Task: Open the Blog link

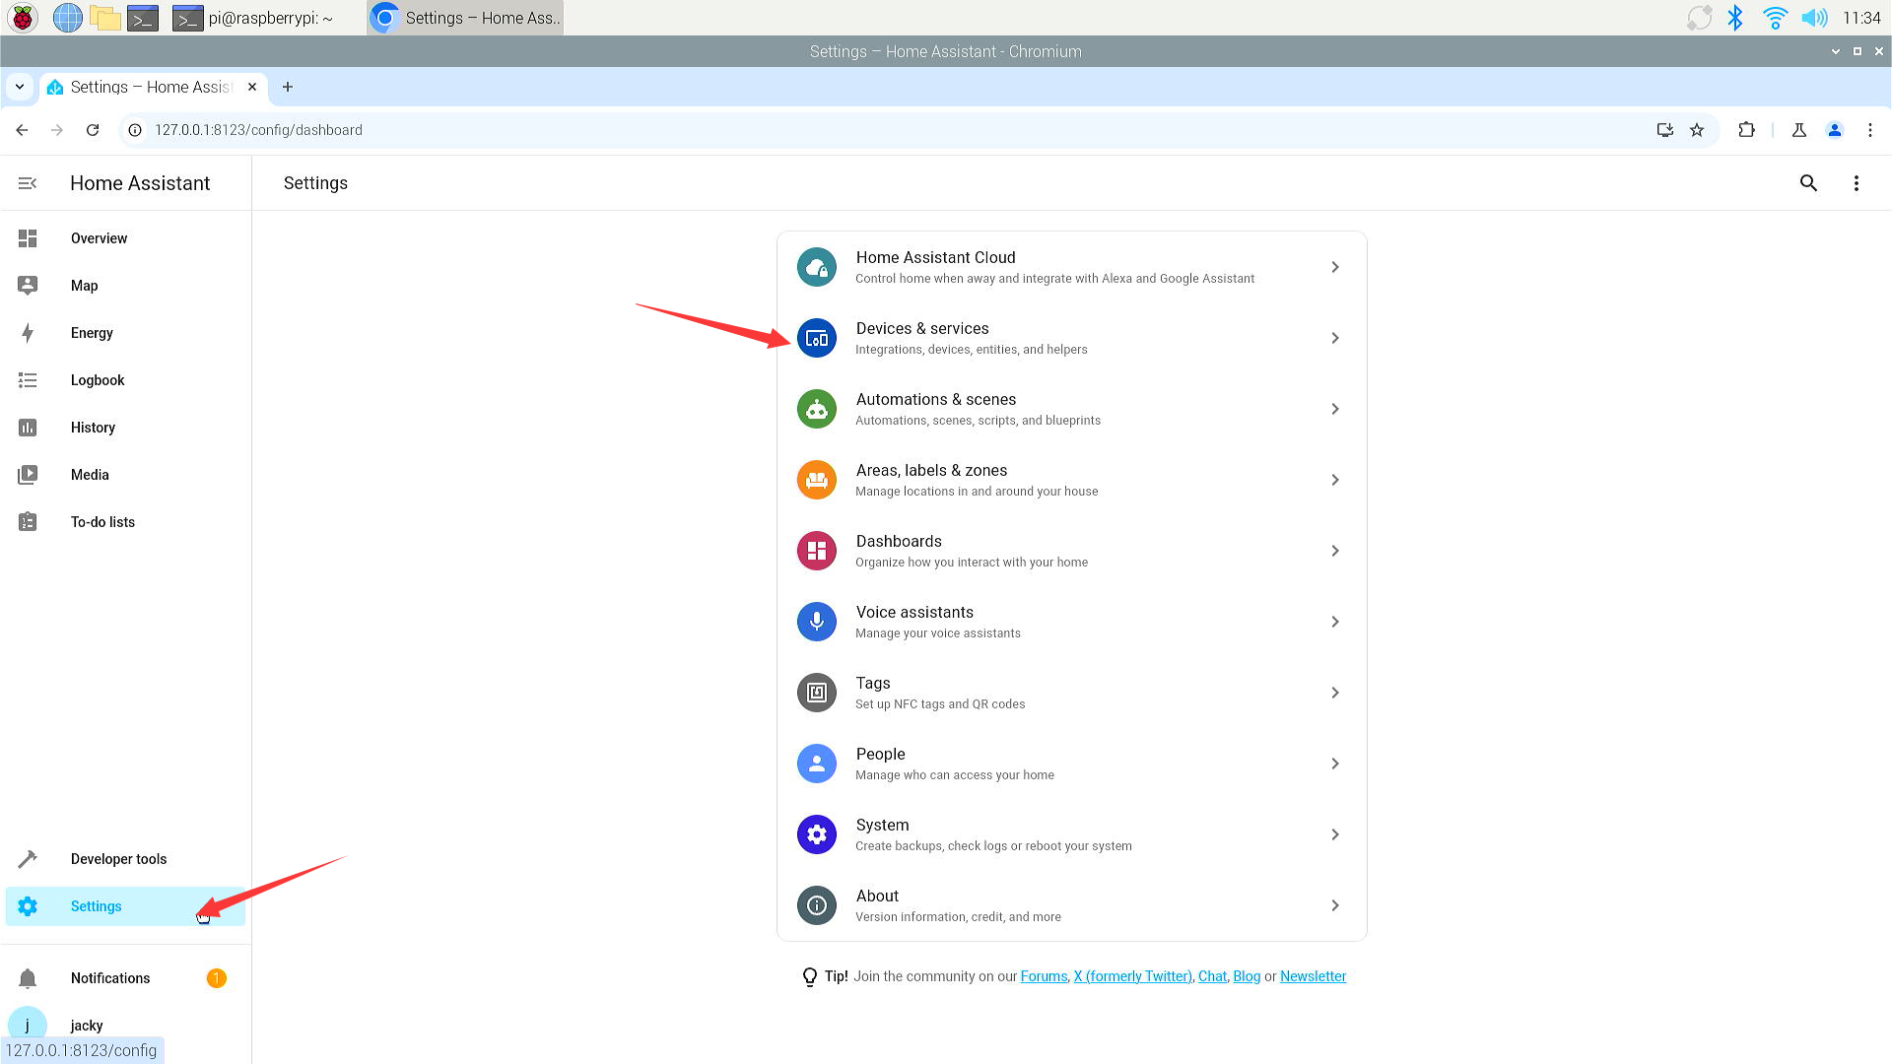Action: 1247,976
